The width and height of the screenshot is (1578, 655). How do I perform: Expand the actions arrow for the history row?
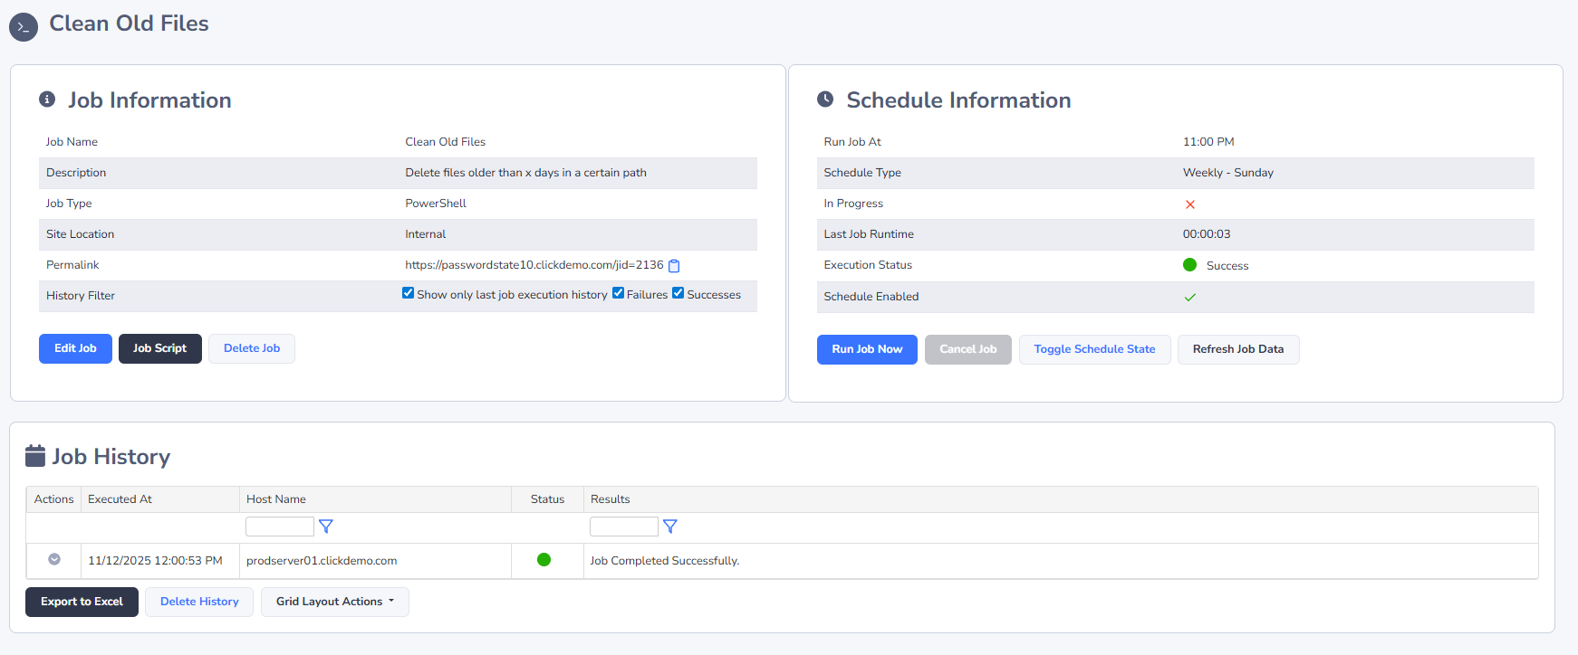tap(54, 560)
